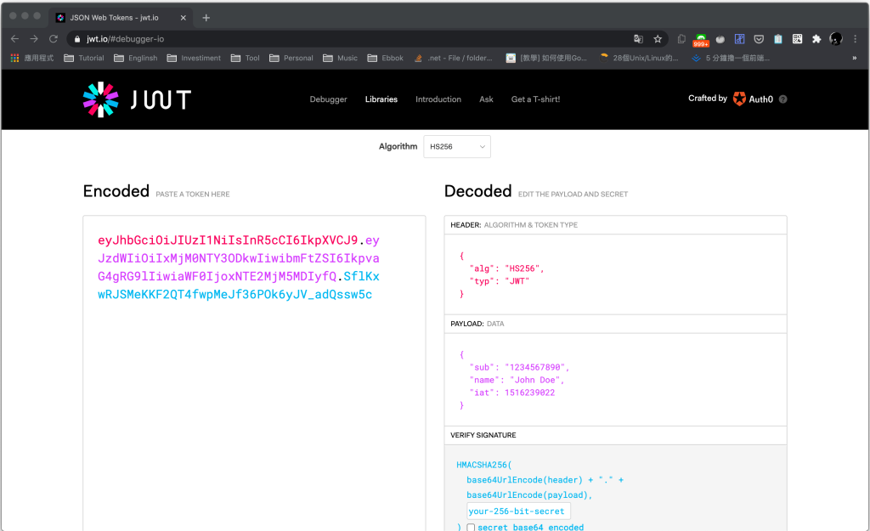Viewport: 870px width, 531px height.
Task: Open the Extensions puzzle menu
Action: 816,39
